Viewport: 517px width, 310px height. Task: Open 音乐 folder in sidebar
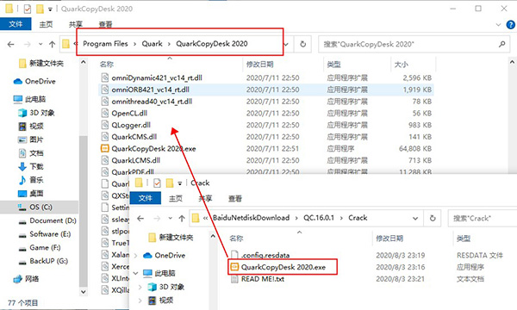[31, 180]
